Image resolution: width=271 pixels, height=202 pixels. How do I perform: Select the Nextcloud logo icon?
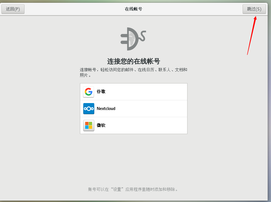[x=89, y=109]
